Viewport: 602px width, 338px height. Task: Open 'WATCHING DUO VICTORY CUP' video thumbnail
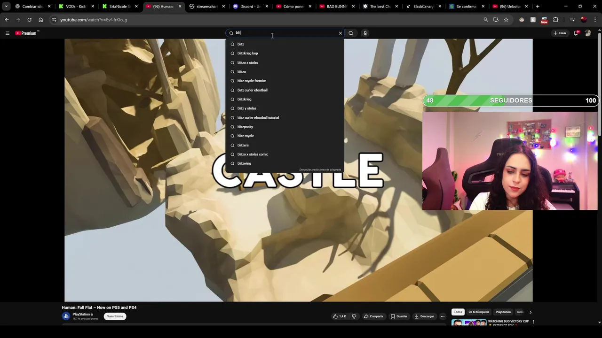[469, 323]
